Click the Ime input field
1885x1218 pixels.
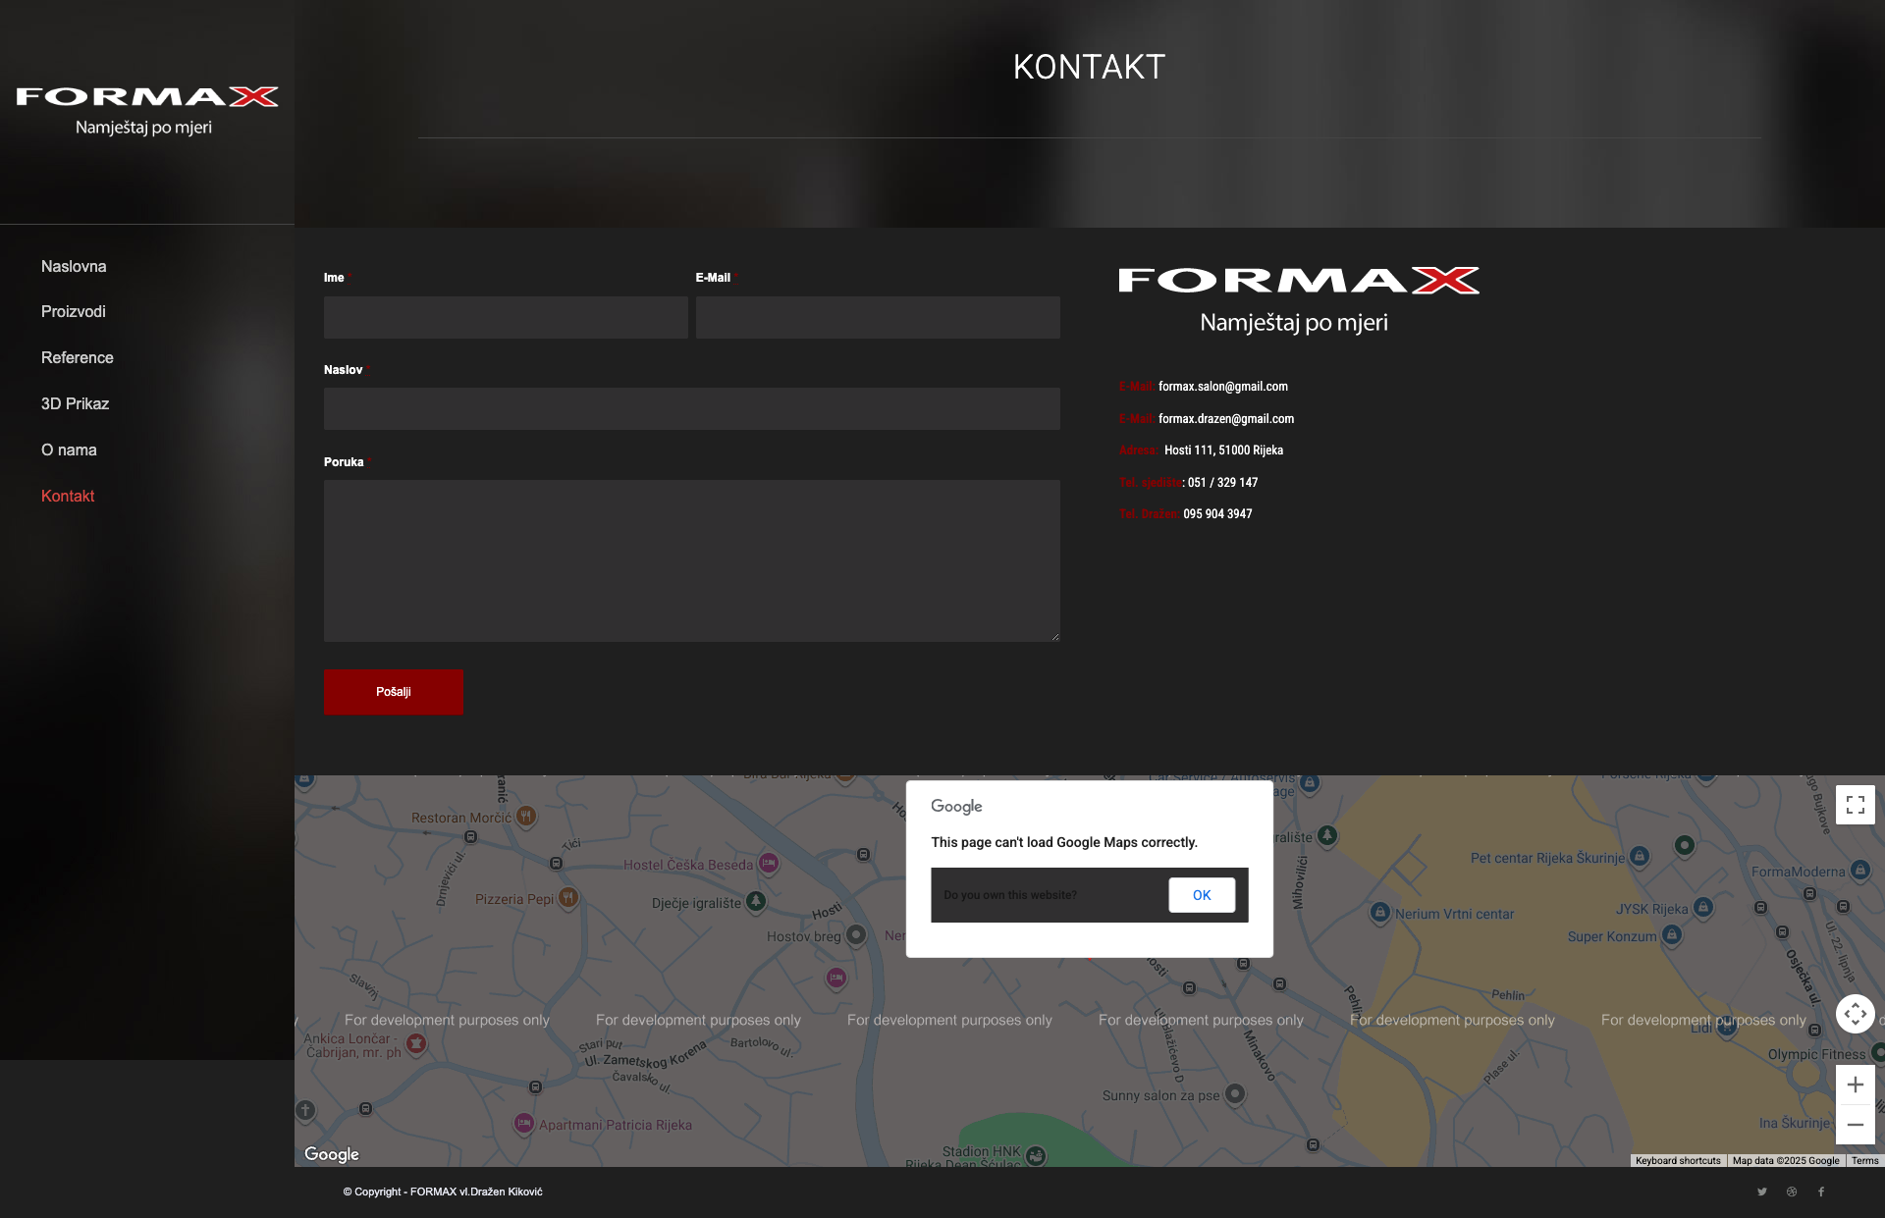click(506, 317)
